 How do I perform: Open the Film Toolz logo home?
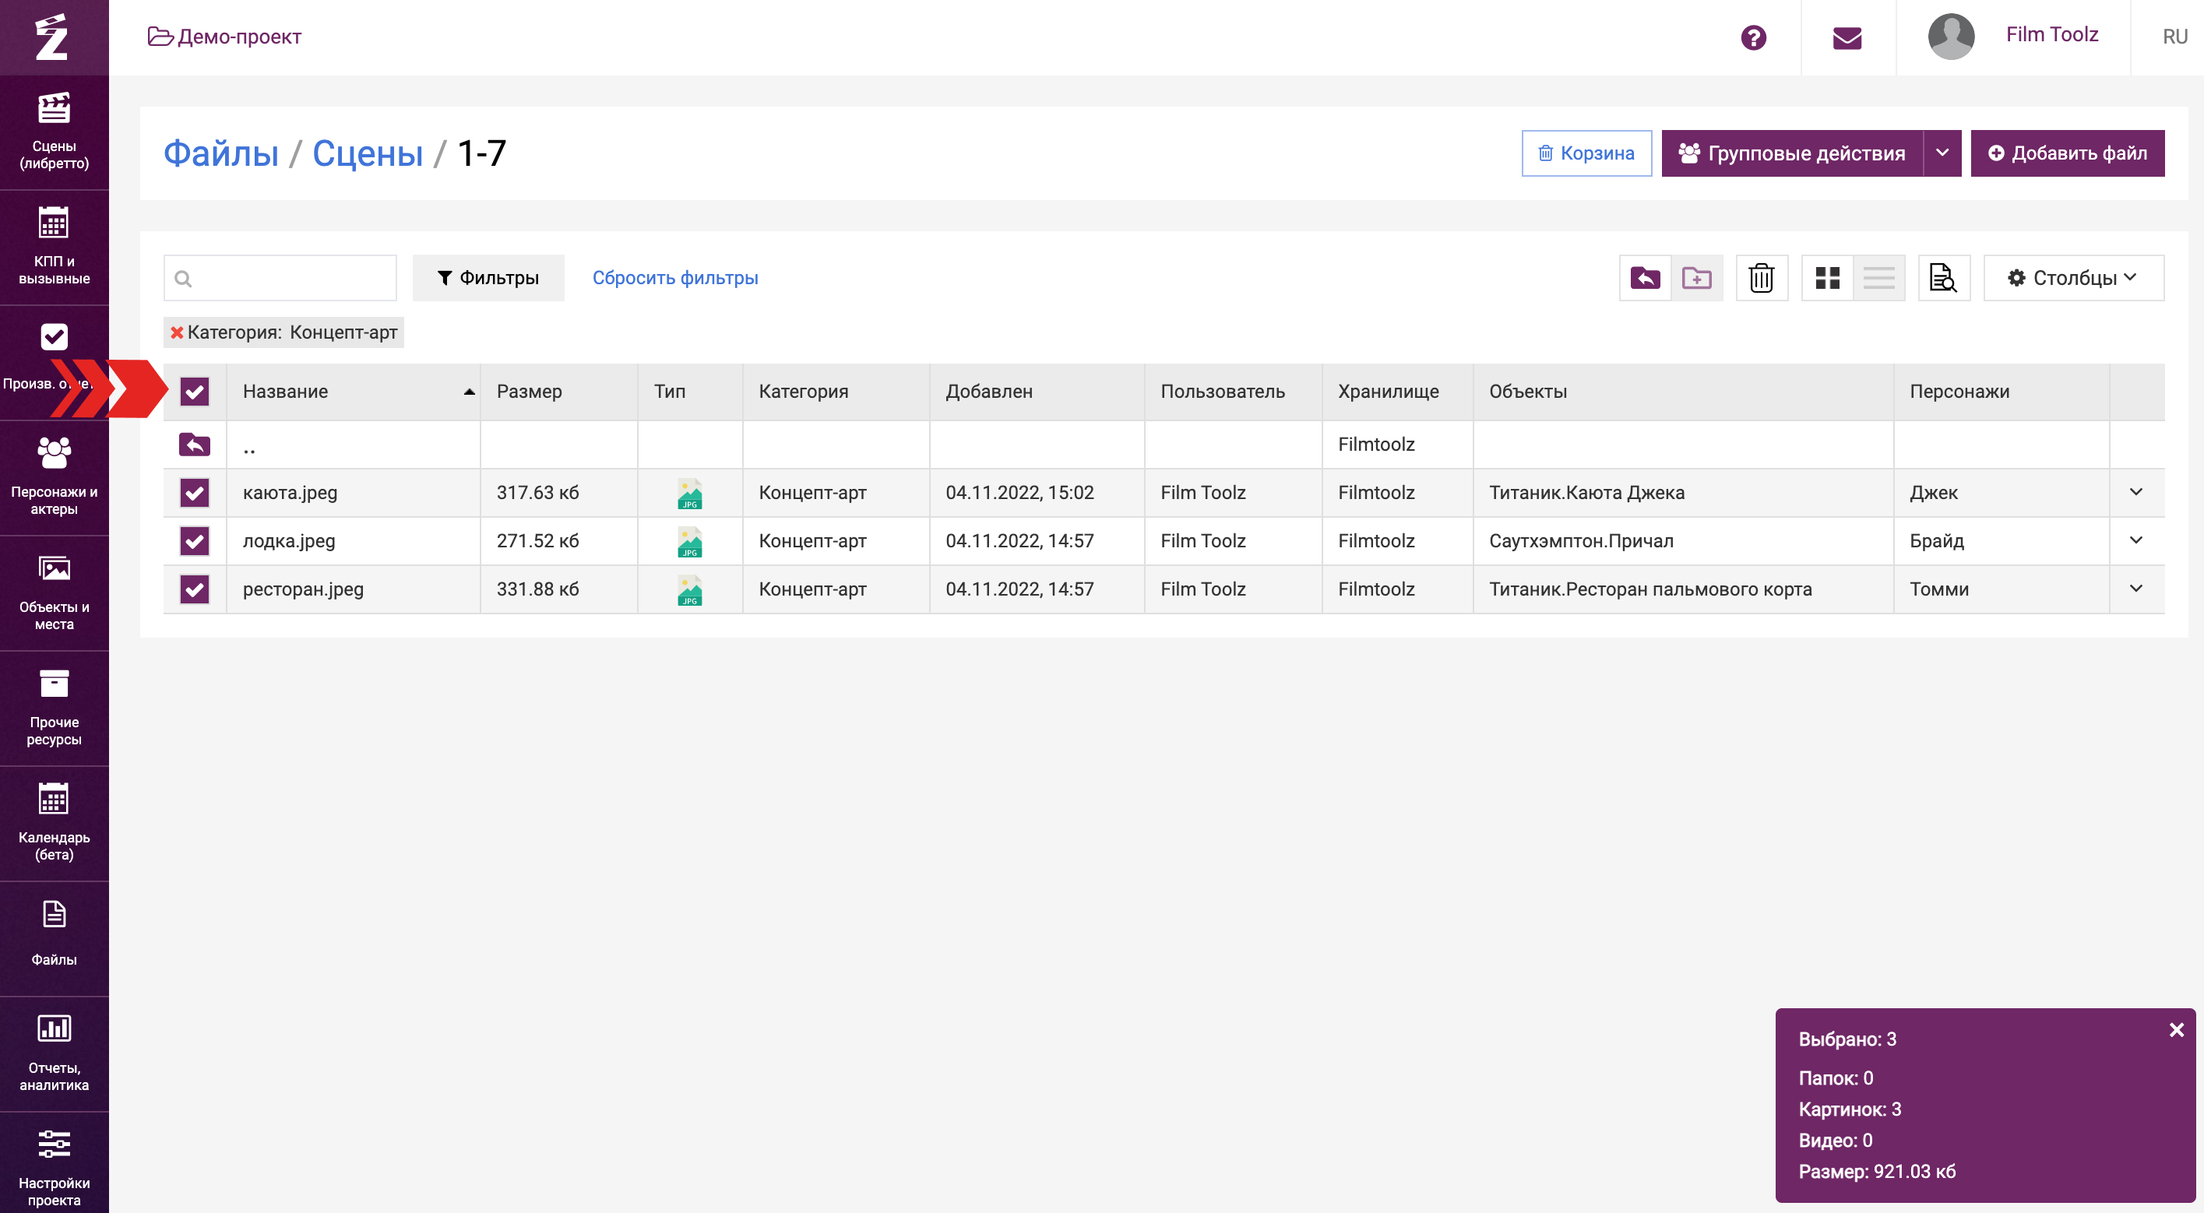(x=53, y=37)
